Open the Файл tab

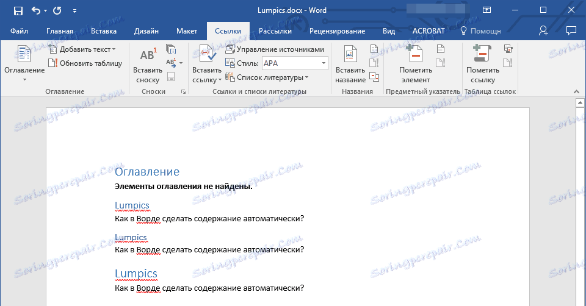19,31
